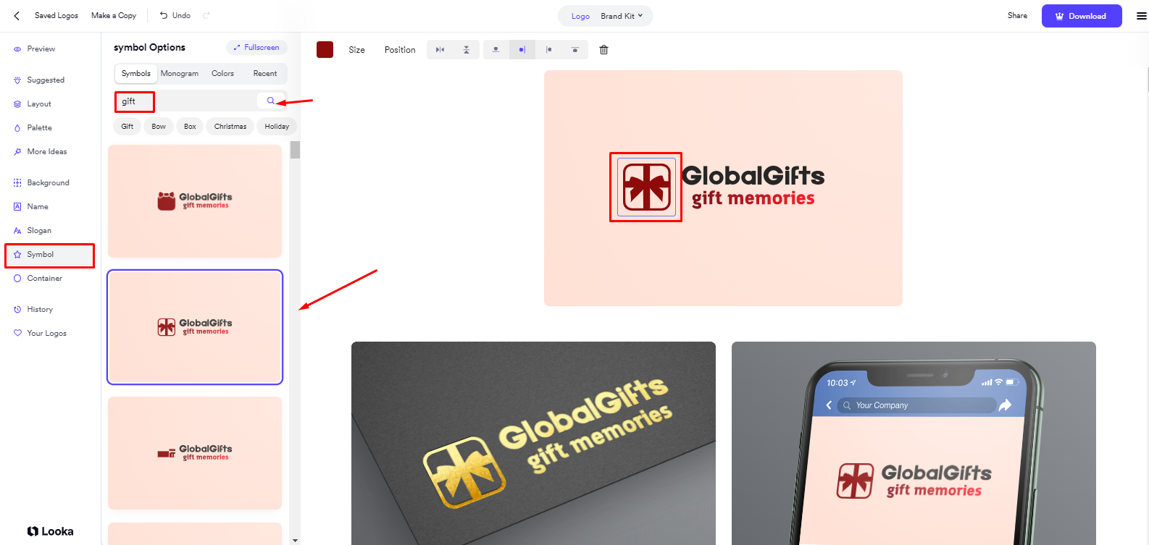
Task: Switch to the Colors tab
Action: pos(222,74)
